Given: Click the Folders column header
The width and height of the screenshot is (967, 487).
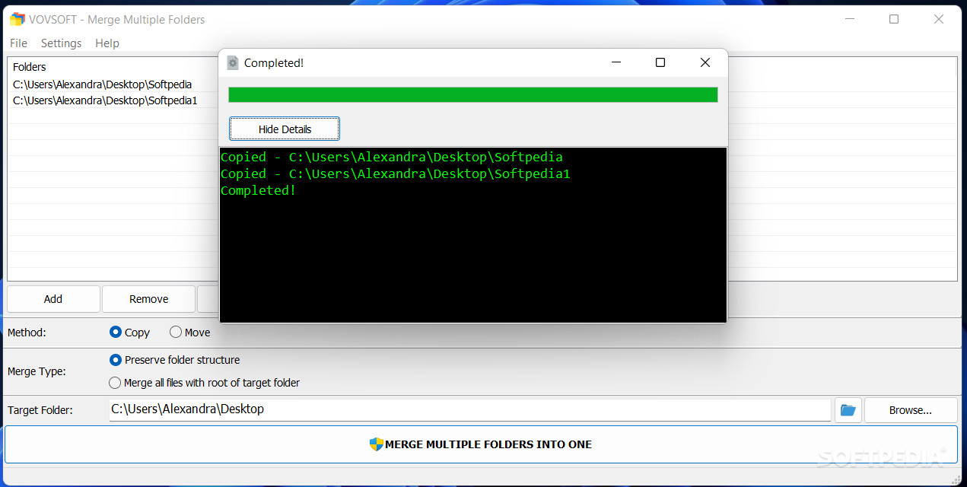Looking at the screenshot, I should pyautogui.click(x=29, y=67).
